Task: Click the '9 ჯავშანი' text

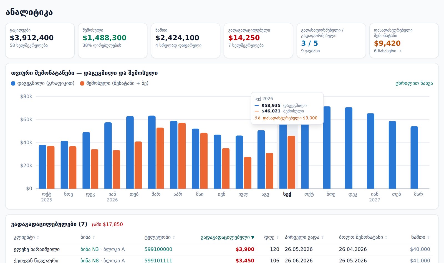Action: coord(310,51)
